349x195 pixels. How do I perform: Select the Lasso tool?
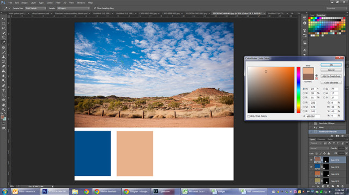pos(3,28)
